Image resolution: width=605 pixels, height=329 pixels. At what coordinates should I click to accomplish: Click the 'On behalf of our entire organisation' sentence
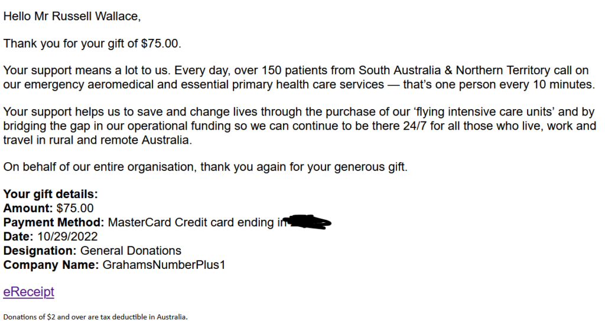[205, 167]
